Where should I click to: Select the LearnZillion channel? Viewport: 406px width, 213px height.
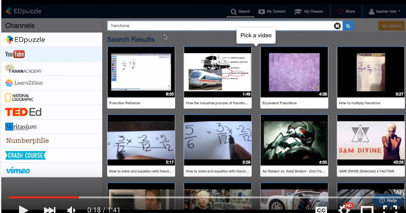click(52, 83)
